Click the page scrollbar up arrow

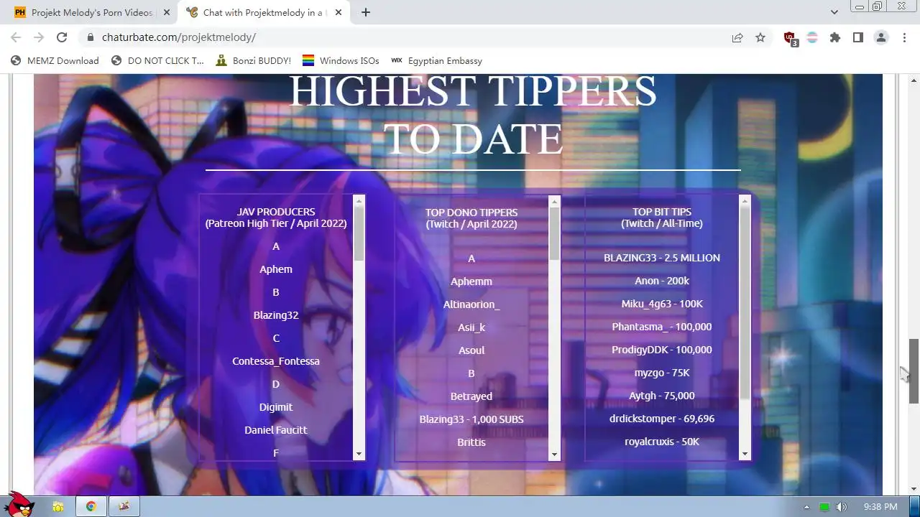tap(914, 80)
